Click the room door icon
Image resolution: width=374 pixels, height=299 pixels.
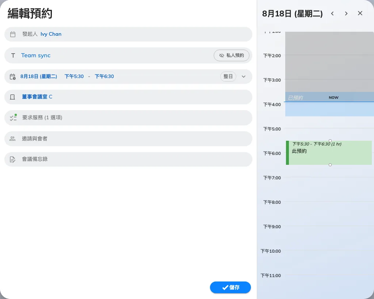[x=12, y=97]
